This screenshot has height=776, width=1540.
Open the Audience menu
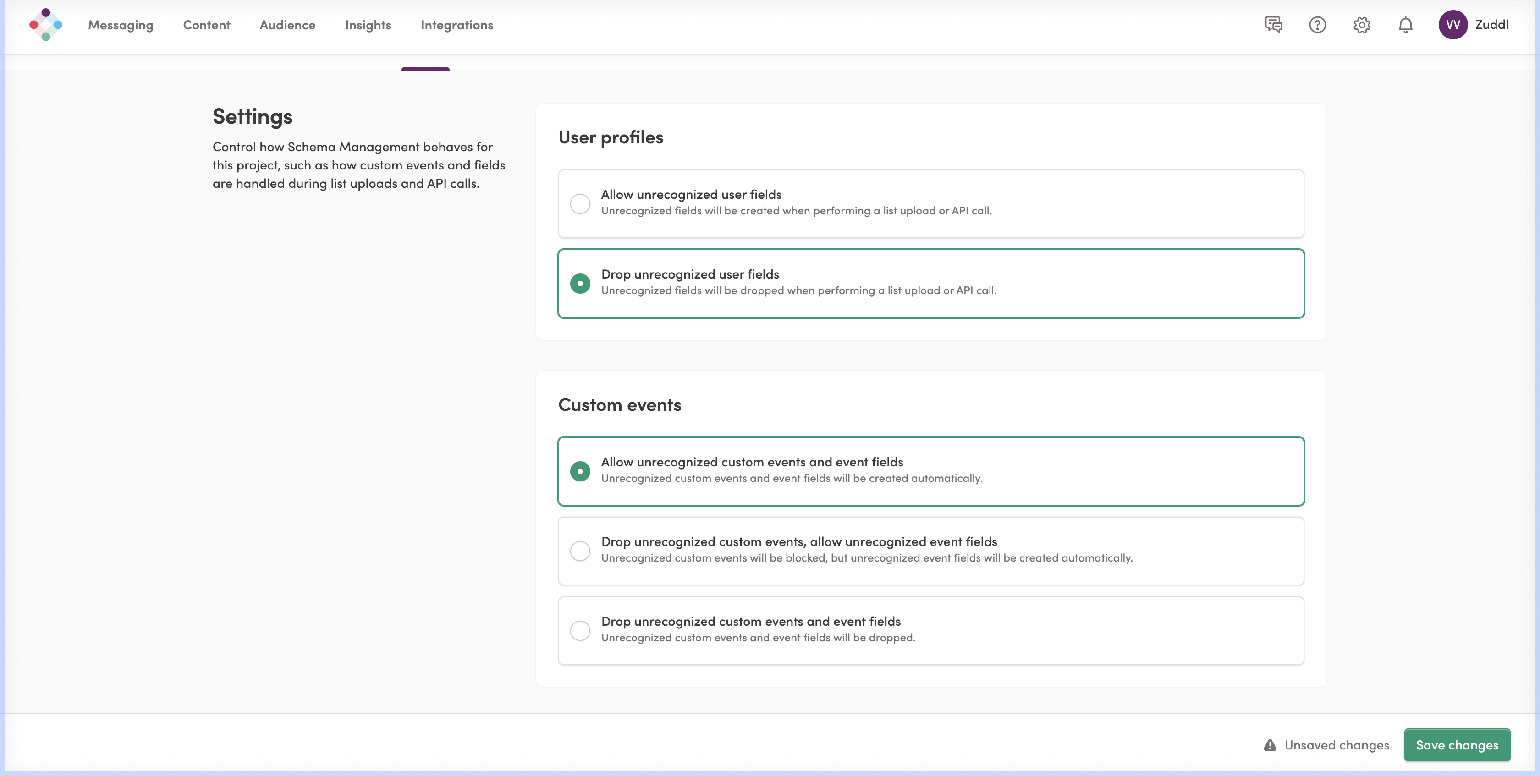(287, 25)
